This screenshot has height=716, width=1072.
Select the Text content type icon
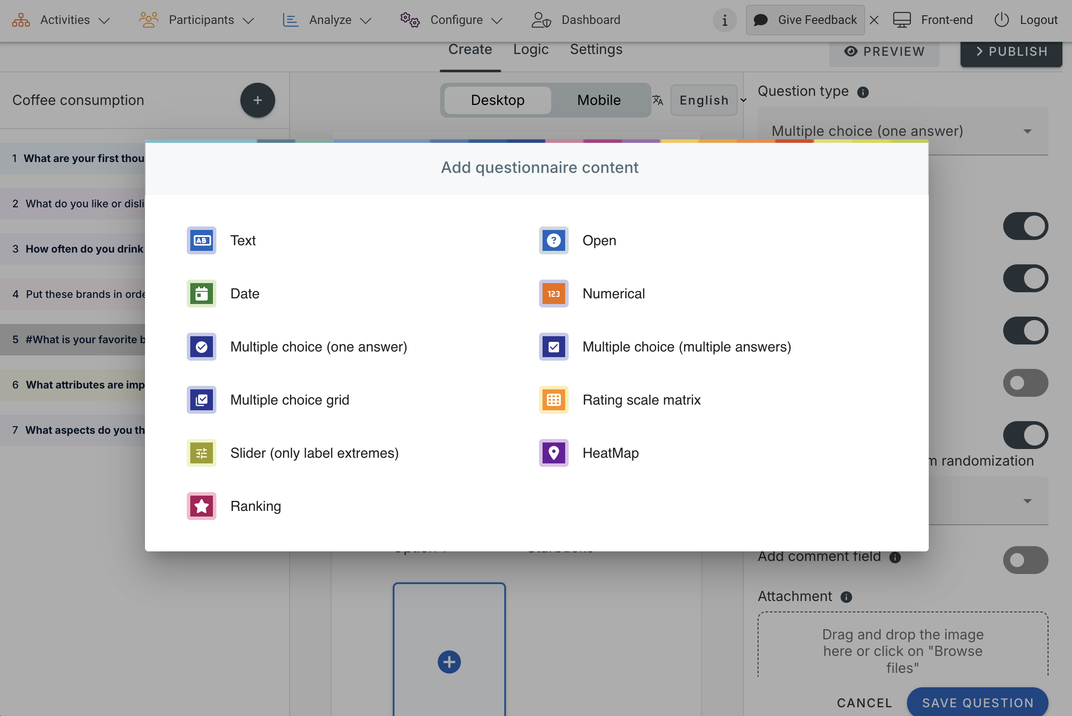click(x=201, y=240)
